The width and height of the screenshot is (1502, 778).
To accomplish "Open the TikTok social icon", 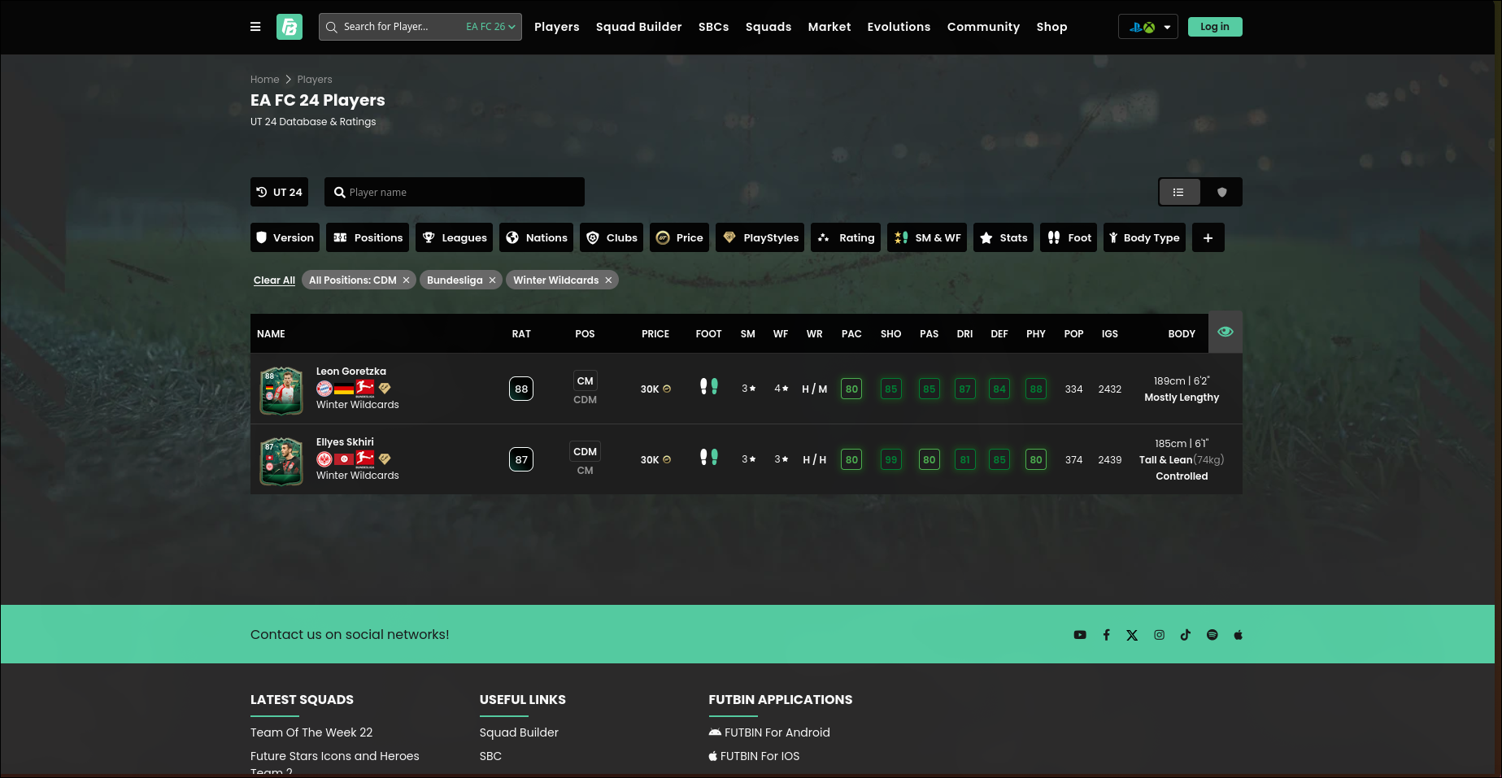I will [1186, 635].
